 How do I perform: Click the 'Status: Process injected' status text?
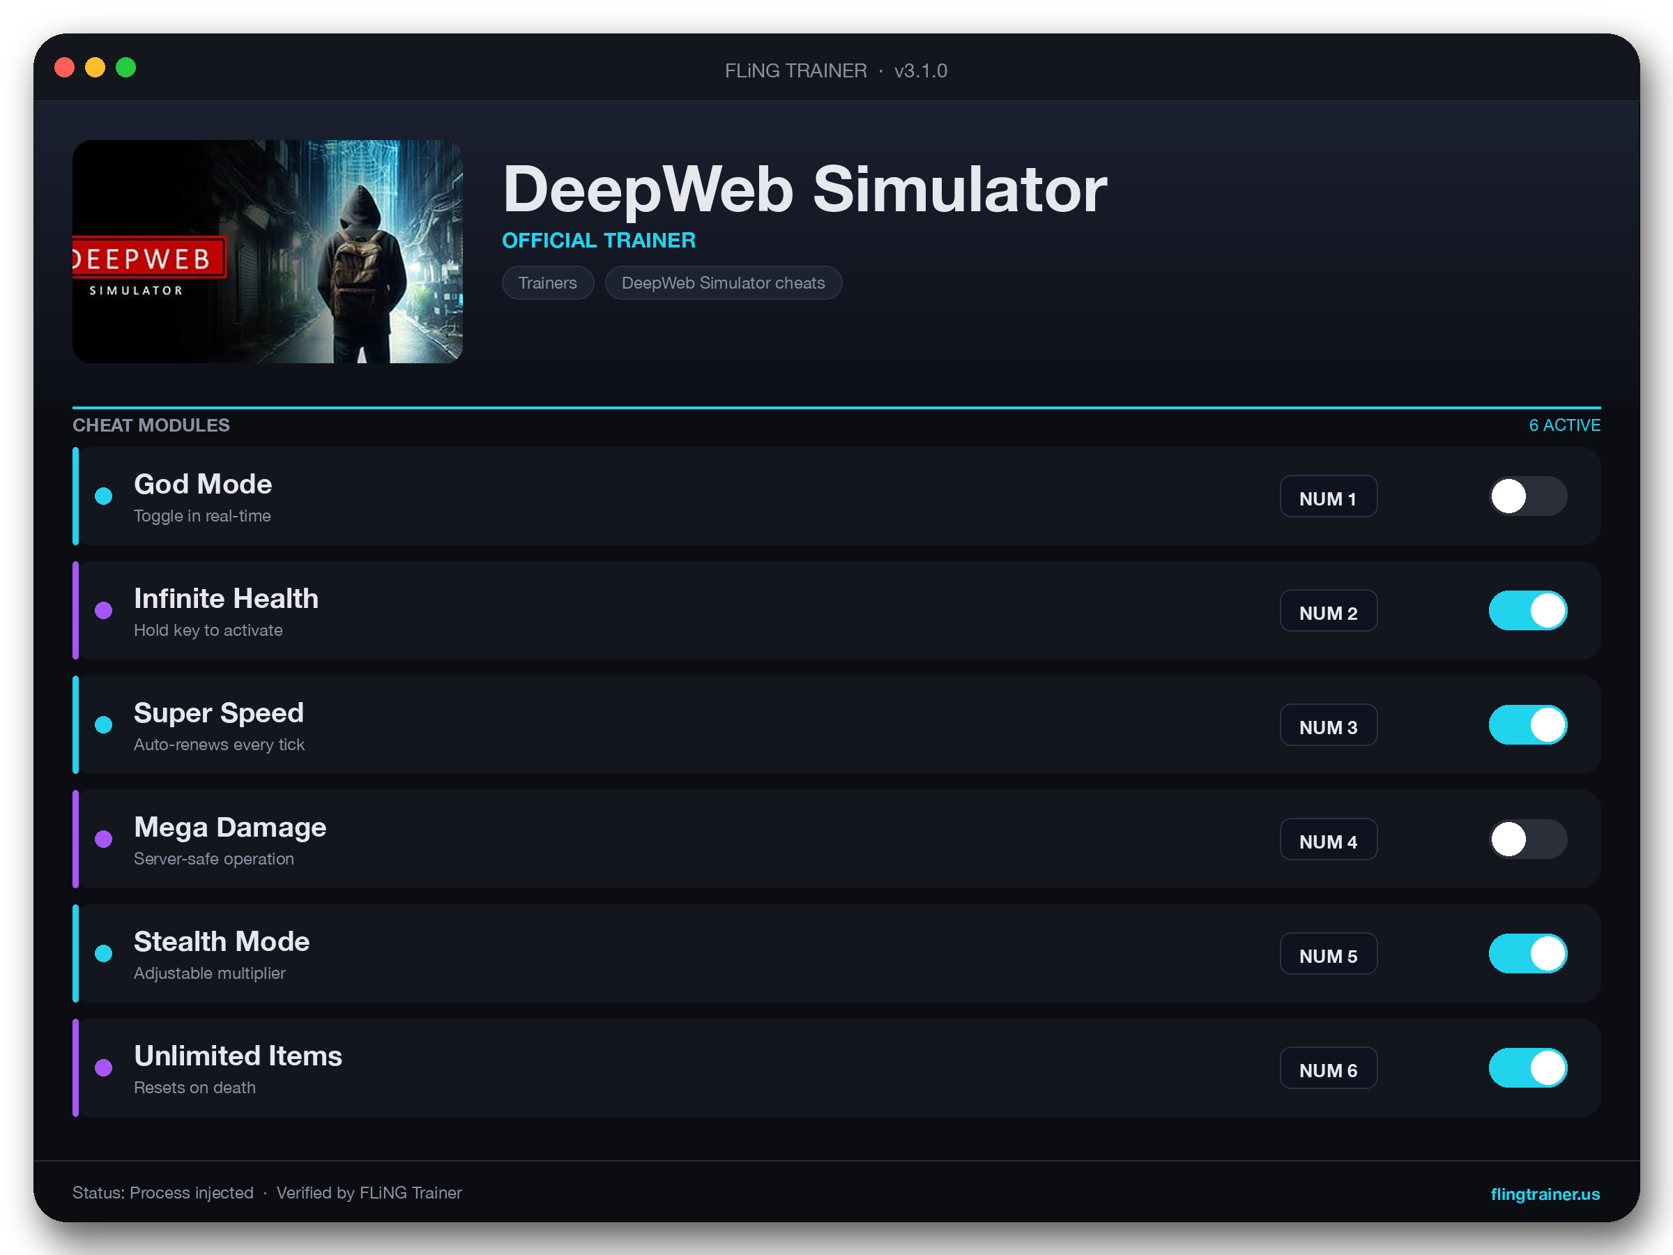pyautogui.click(x=163, y=1193)
